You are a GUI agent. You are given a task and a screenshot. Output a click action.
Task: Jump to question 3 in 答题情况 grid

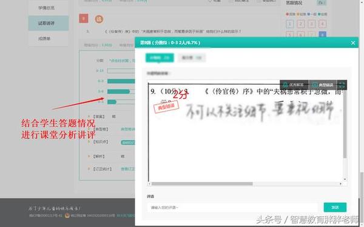(312, 24)
